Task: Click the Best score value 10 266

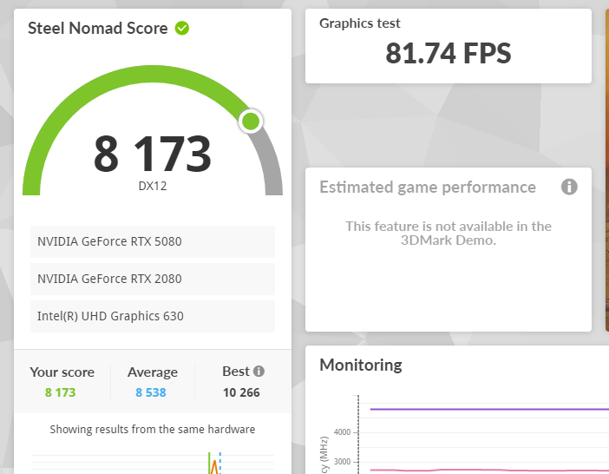Action: pyautogui.click(x=241, y=392)
